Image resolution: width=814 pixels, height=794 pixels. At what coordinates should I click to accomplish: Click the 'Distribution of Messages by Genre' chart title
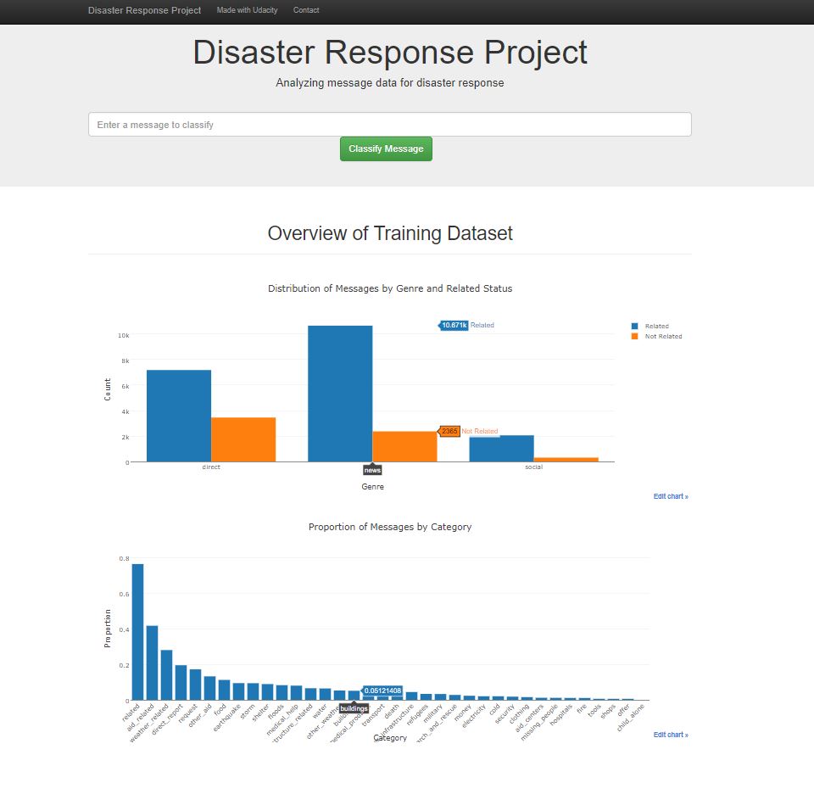(x=390, y=288)
